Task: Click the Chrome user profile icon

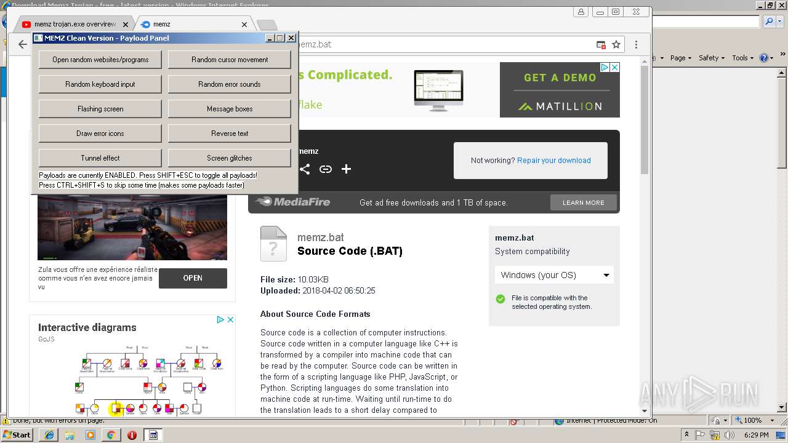Action: (581, 12)
